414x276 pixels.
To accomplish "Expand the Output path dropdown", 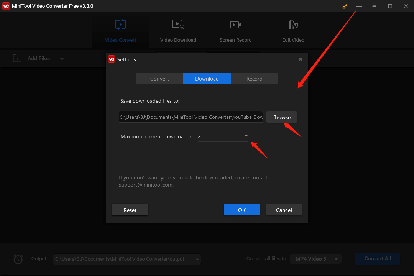I will pyautogui.click(x=197, y=260).
